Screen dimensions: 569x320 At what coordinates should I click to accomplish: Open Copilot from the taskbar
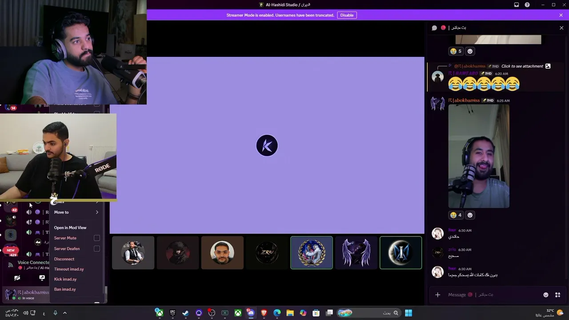(303, 313)
